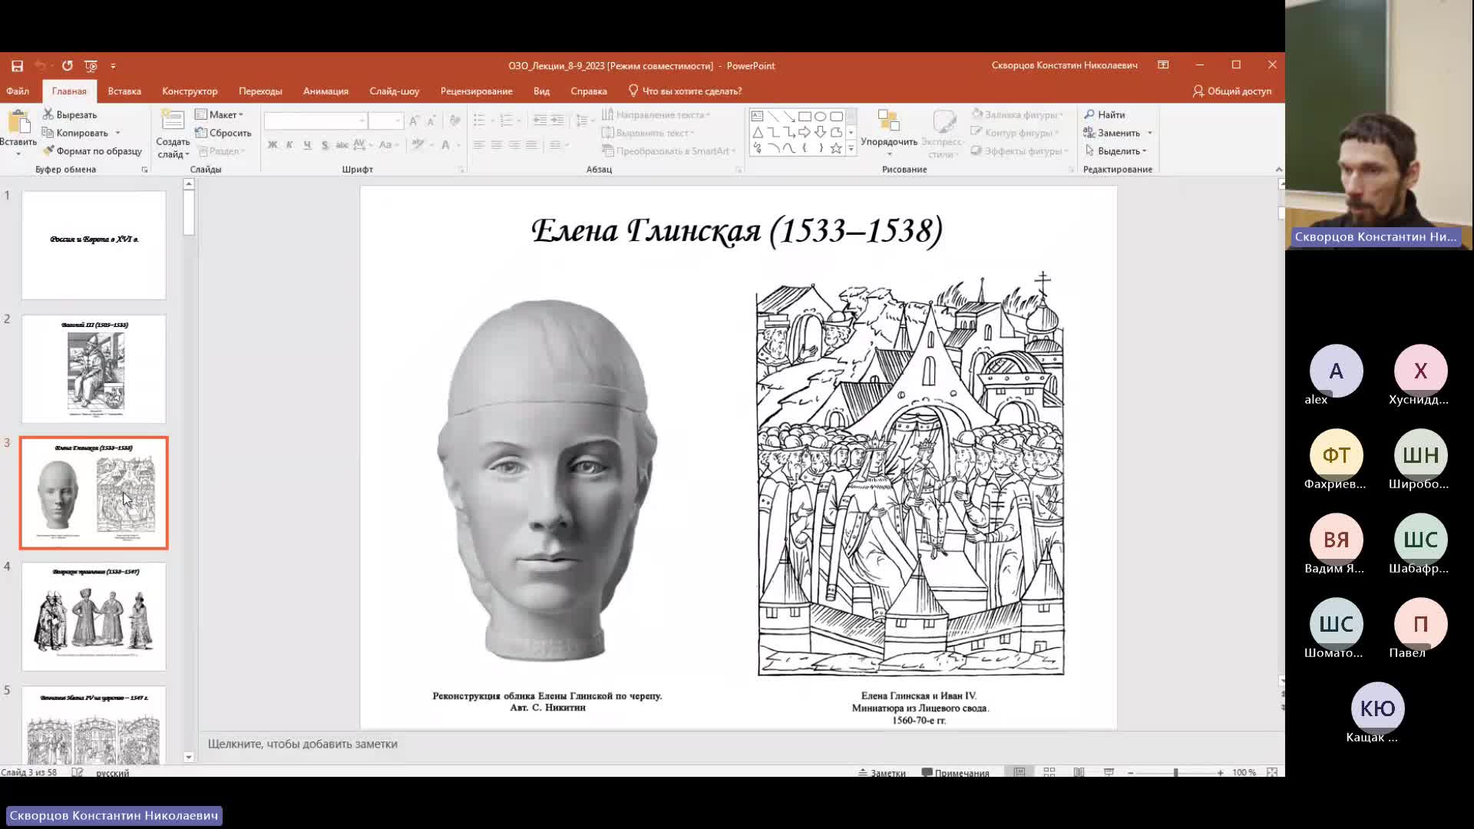Viewport: 1474px width, 829px height.
Task: Select the rounded rectangle shape
Action: (836, 117)
